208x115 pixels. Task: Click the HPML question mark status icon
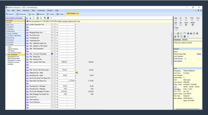click(193, 25)
